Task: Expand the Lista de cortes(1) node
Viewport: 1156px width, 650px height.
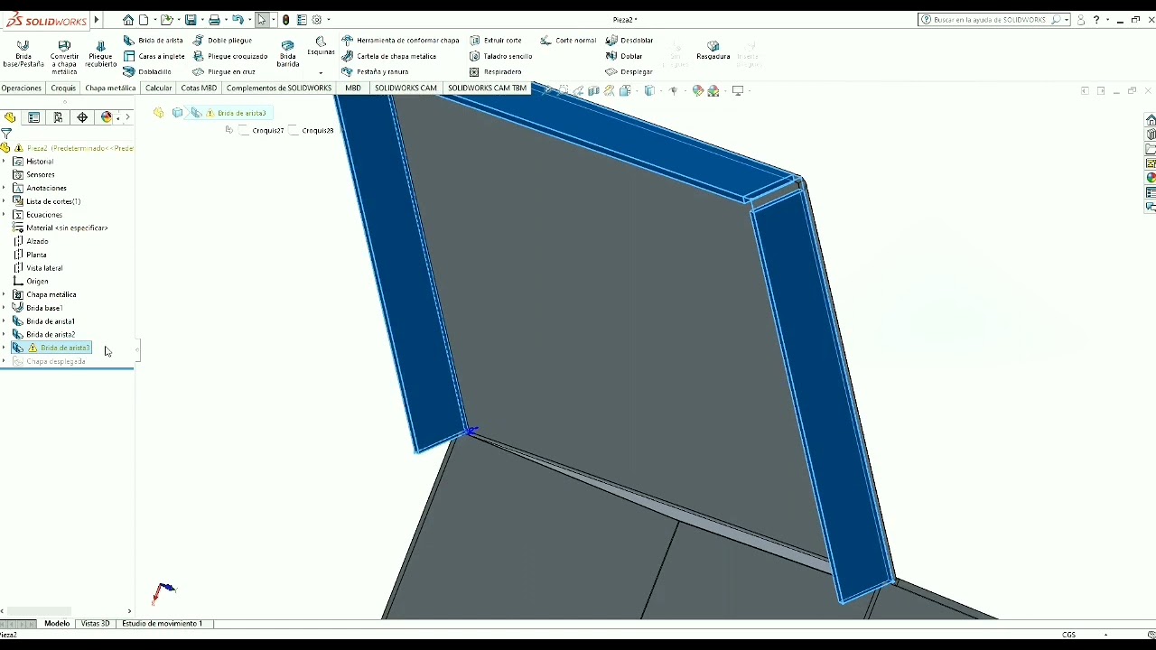Action: [5, 201]
